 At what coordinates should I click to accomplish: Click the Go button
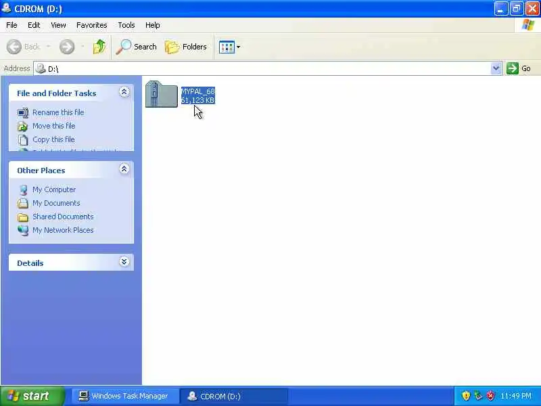[519, 68]
